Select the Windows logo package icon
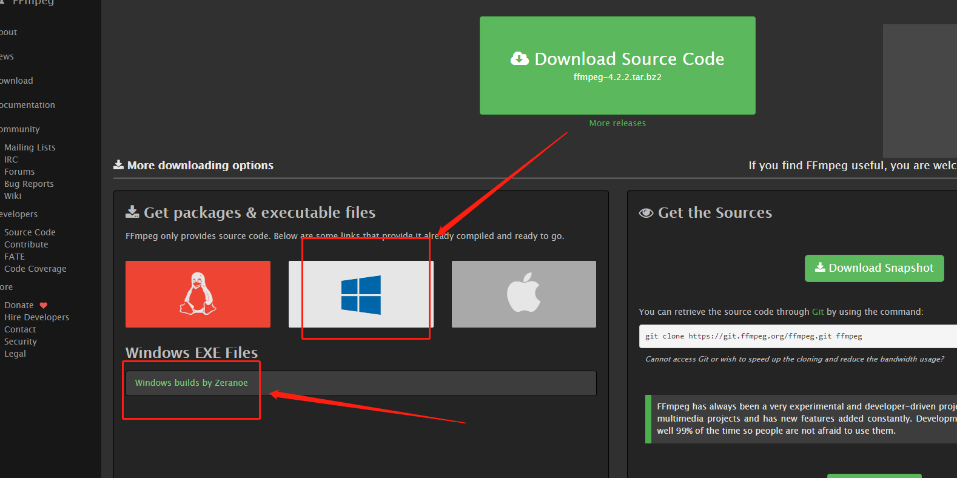Screen dimensions: 957x478 (x=361, y=294)
